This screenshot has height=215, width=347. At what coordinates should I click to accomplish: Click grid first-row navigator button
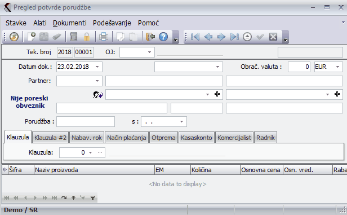coord(6,198)
